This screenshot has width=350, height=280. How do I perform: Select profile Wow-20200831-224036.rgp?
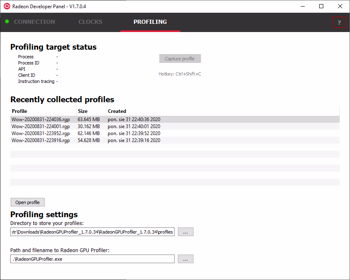[41, 119]
